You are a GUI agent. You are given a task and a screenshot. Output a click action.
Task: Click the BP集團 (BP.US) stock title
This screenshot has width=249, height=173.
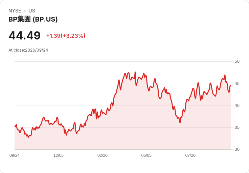(33, 19)
